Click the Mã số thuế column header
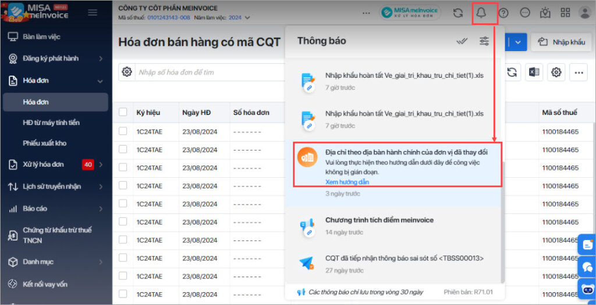The image size is (596, 305). point(559,112)
